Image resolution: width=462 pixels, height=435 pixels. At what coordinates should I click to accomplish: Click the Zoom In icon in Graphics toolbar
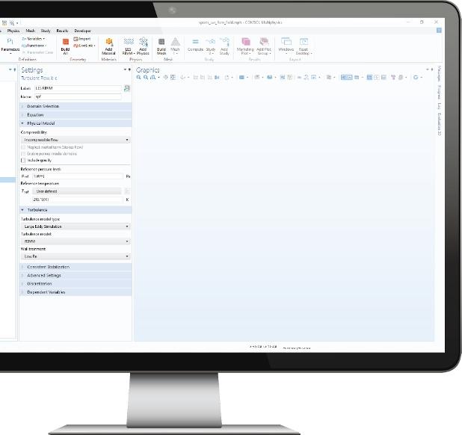[138, 78]
